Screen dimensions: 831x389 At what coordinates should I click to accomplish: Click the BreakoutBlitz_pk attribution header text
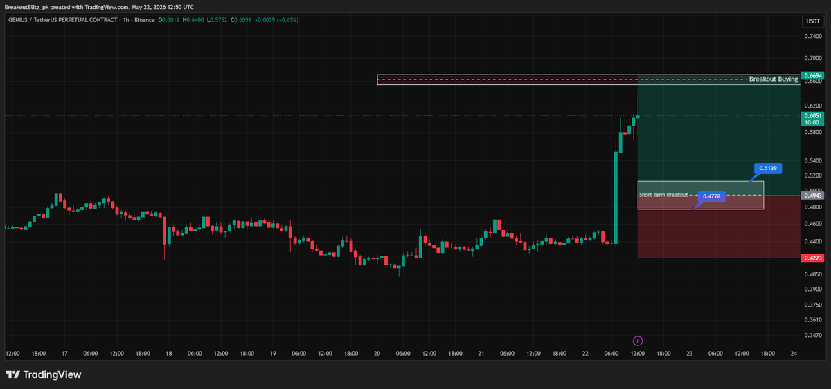tap(99, 6)
